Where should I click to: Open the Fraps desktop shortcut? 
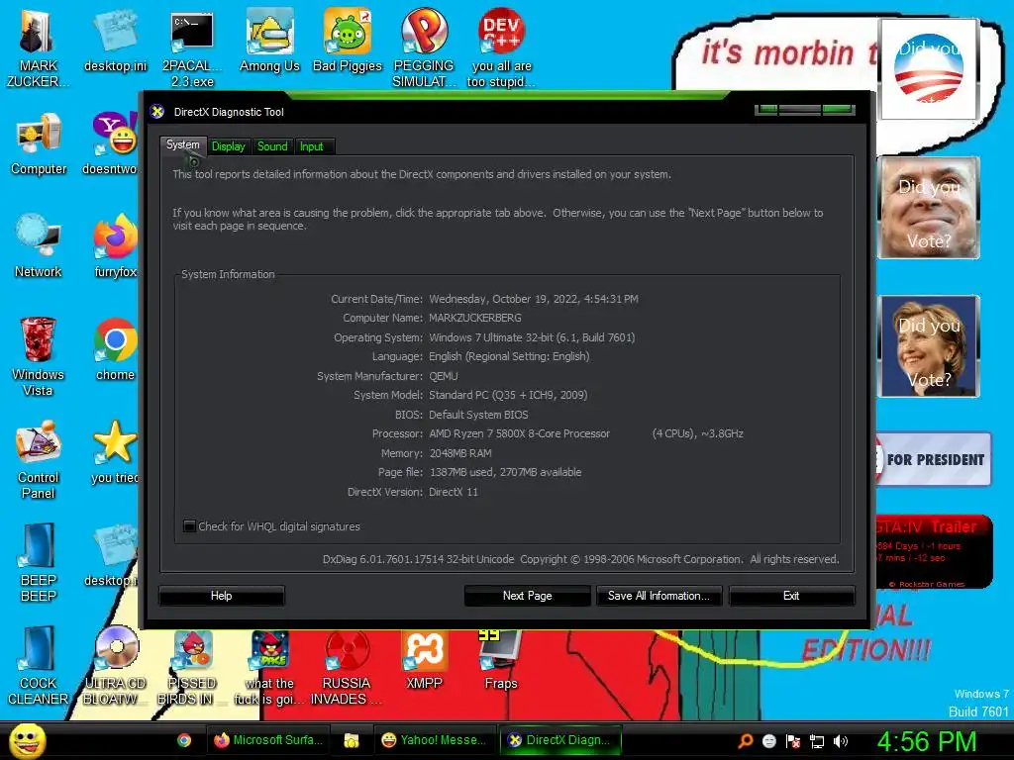coord(501,660)
